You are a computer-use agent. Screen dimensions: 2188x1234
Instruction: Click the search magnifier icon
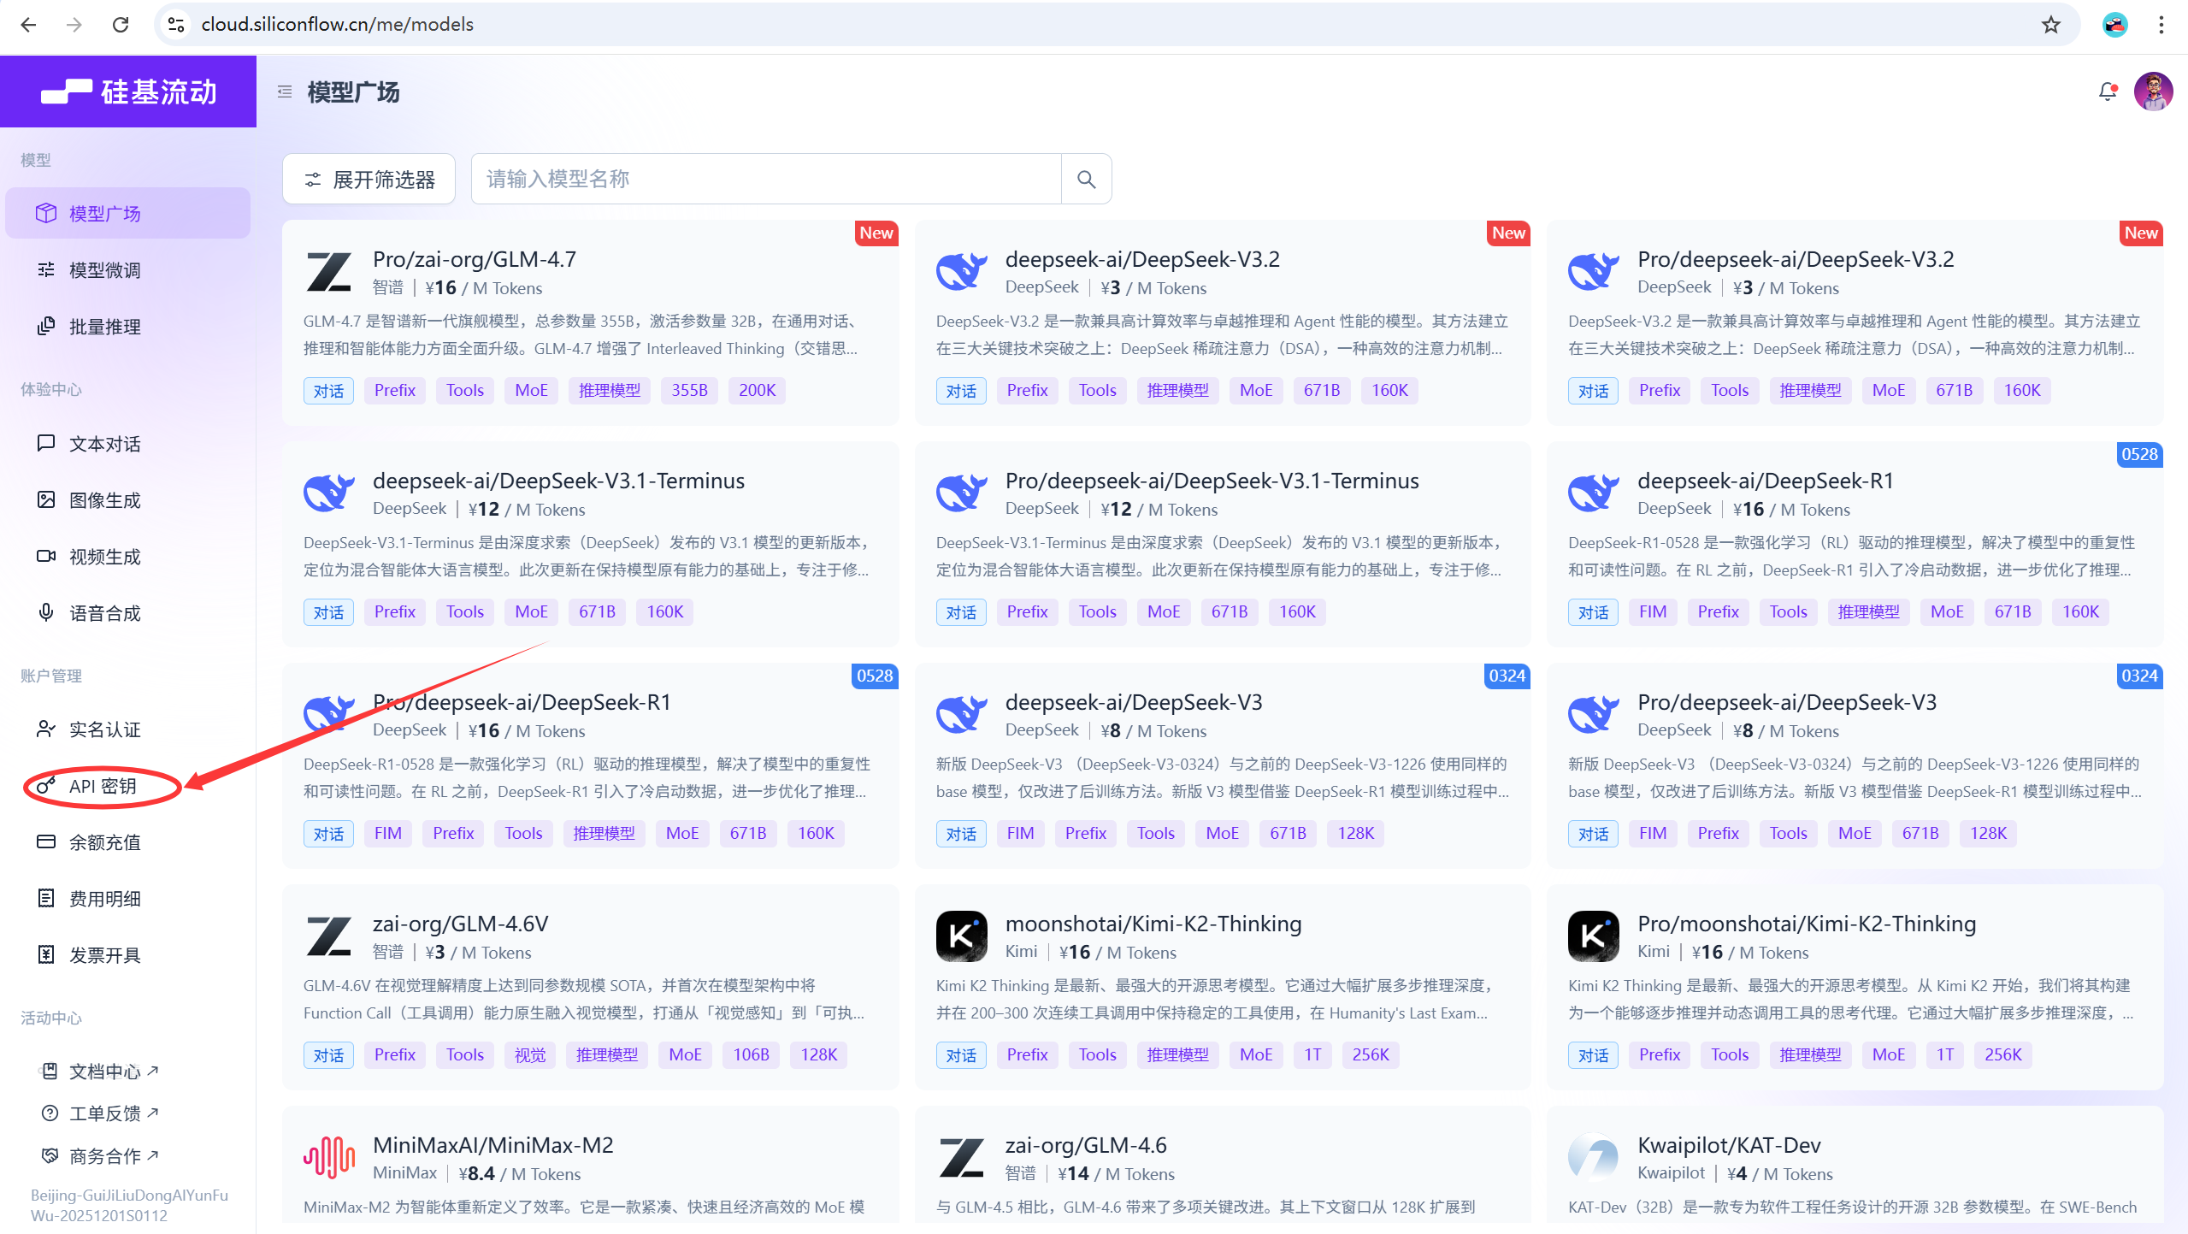[1086, 179]
